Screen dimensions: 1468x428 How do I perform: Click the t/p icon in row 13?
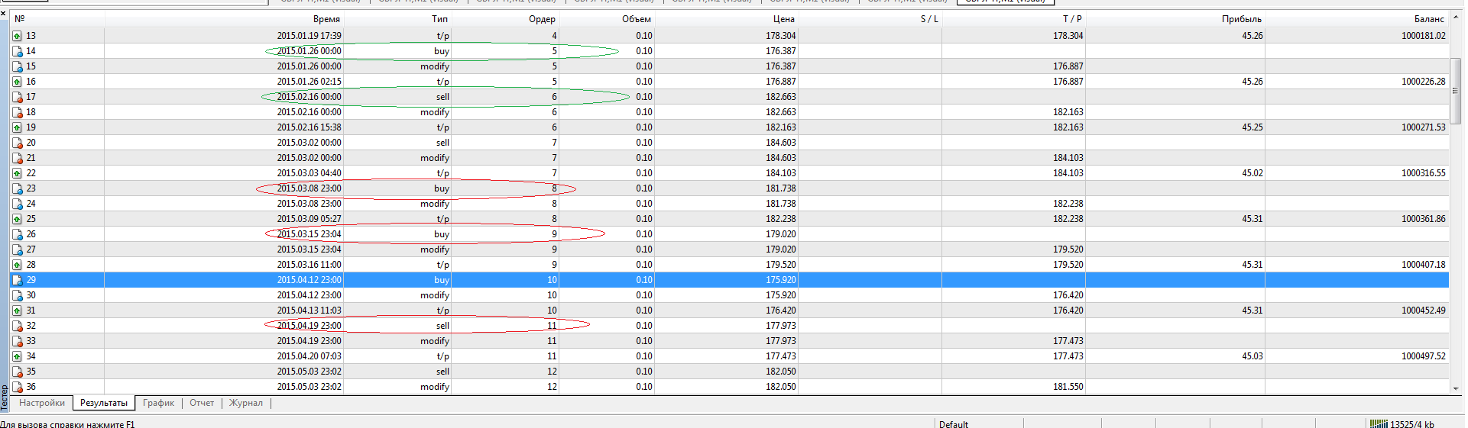[17, 36]
